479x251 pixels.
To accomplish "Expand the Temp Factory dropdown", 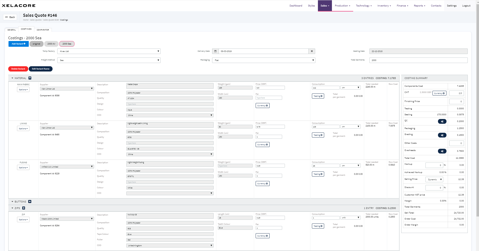I will (109, 51).
